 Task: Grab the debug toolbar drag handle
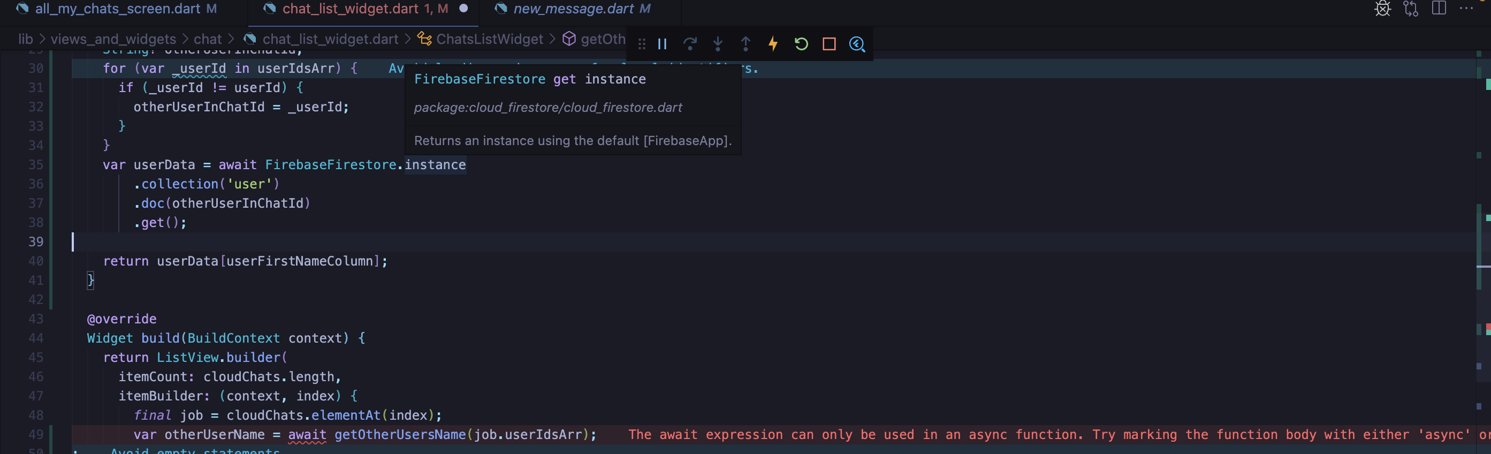point(641,44)
